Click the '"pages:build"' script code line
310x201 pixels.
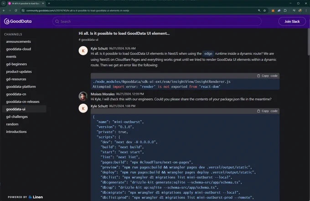pos(146,162)
